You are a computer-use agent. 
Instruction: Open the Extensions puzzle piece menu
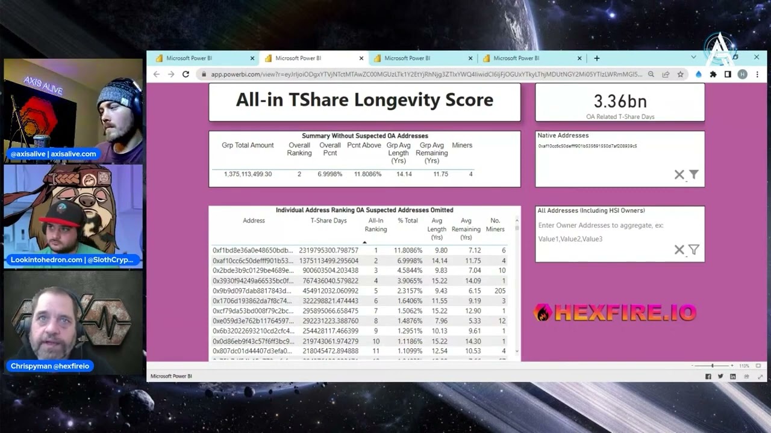click(x=713, y=75)
